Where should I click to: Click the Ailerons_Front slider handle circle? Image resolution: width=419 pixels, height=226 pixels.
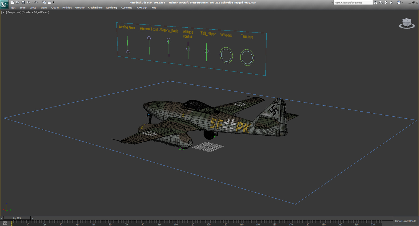click(x=149, y=38)
